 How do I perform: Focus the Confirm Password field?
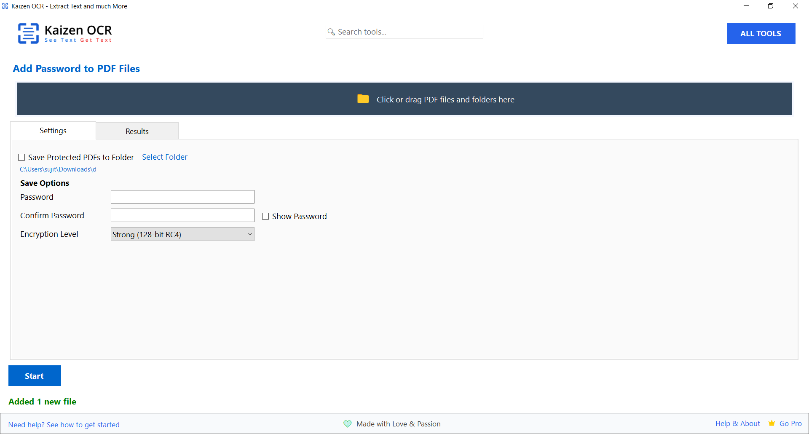pyautogui.click(x=182, y=215)
